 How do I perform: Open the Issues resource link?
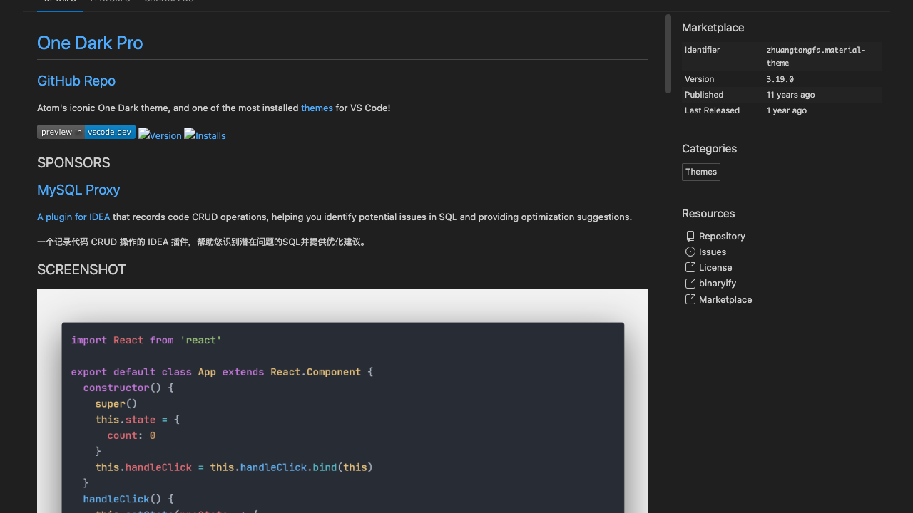[x=713, y=252]
